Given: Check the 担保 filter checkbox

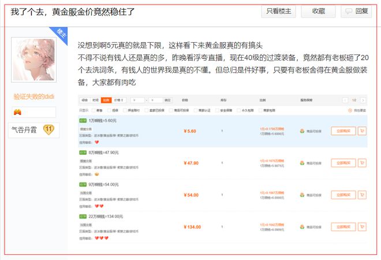Looking at the screenshot, I should (109, 110).
